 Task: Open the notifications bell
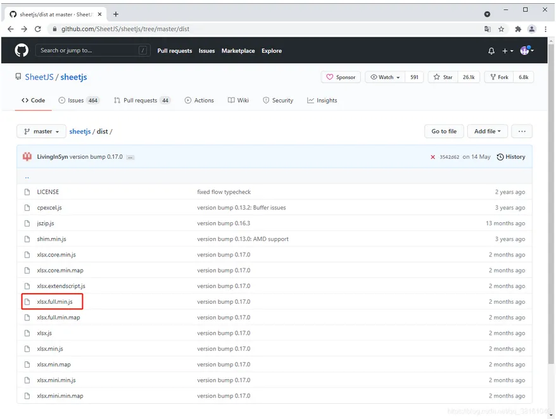(491, 51)
